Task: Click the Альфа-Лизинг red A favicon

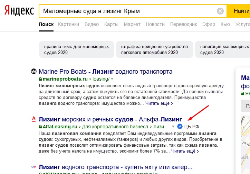Action: pyautogui.click(x=34, y=119)
